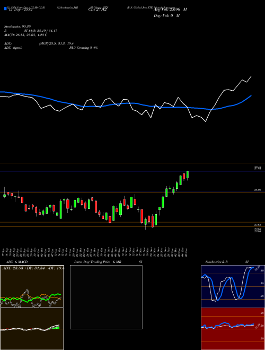
Task: Select the '12 Day = 23.82' SMA value
Action: [x=20, y=10]
